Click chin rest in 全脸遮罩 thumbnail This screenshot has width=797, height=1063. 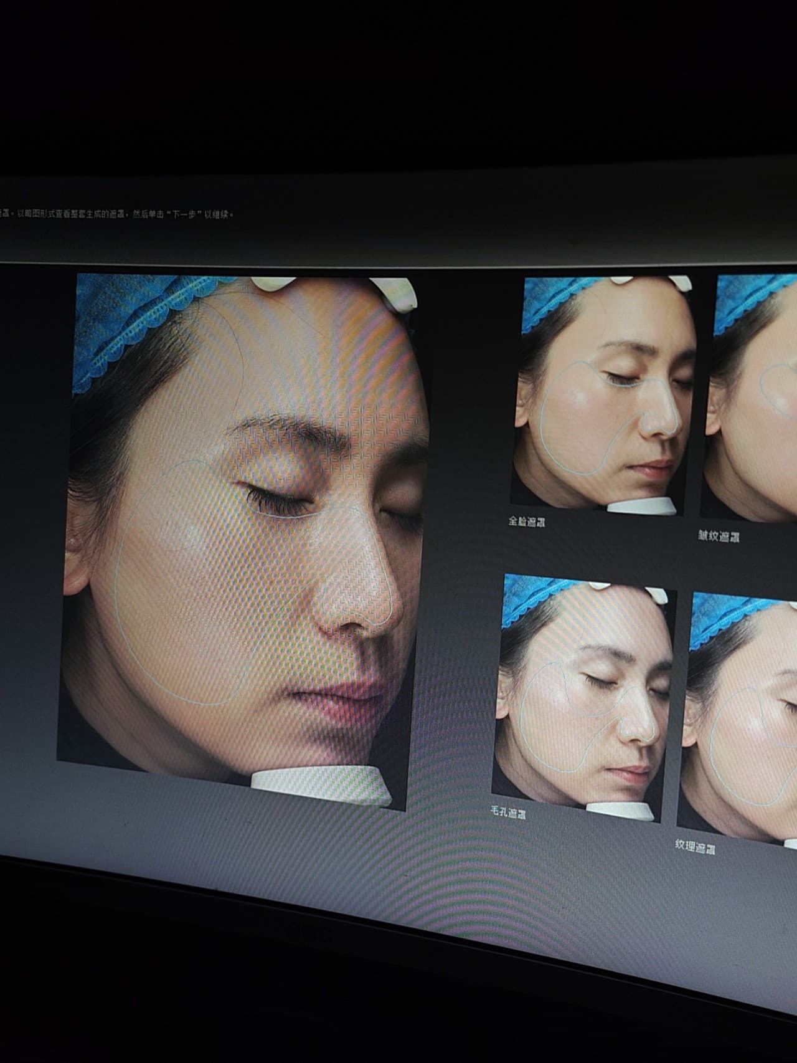tap(641, 505)
